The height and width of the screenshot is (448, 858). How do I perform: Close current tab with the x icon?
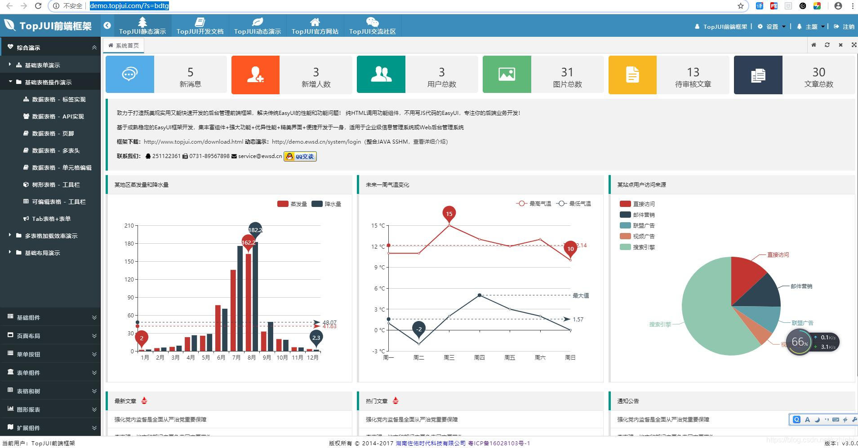coord(840,45)
